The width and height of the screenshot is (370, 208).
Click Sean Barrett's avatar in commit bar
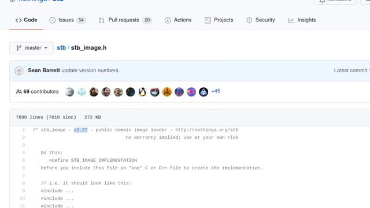click(x=19, y=70)
